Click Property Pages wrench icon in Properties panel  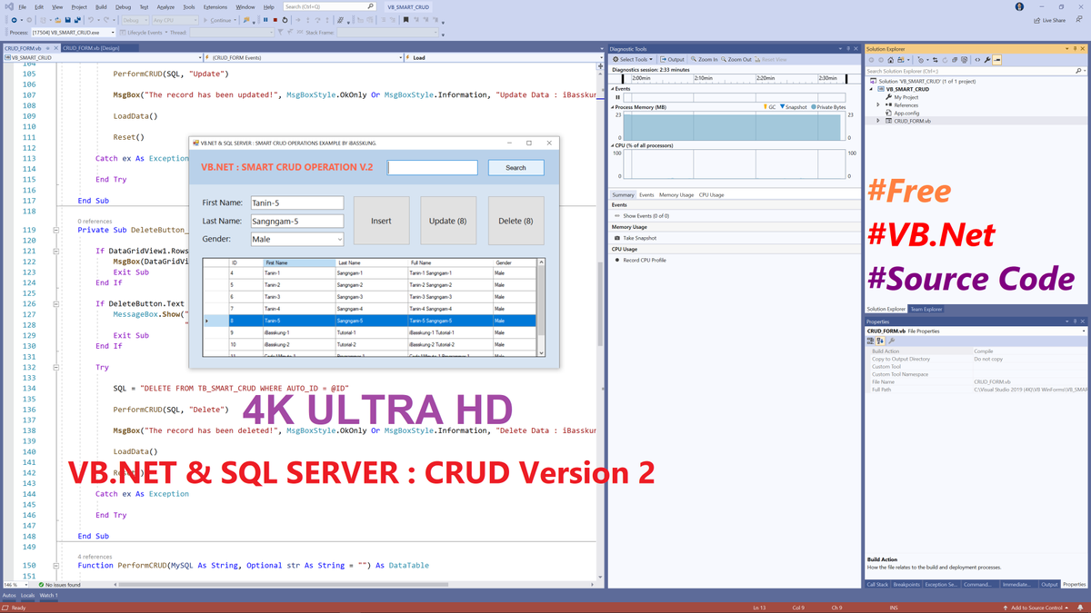(x=891, y=341)
